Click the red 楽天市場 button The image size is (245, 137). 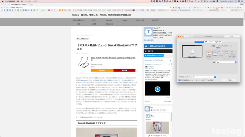(x=124, y=70)
